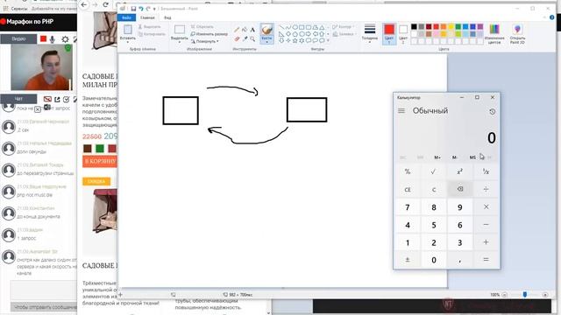Pick the yellow swatch in Paint palette
The height and width of the screenshot is (315, 561).
tap(451, 26)
